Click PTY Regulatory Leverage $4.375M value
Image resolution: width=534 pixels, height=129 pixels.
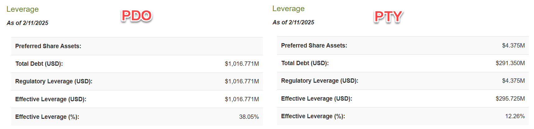[x=513, y=81]
